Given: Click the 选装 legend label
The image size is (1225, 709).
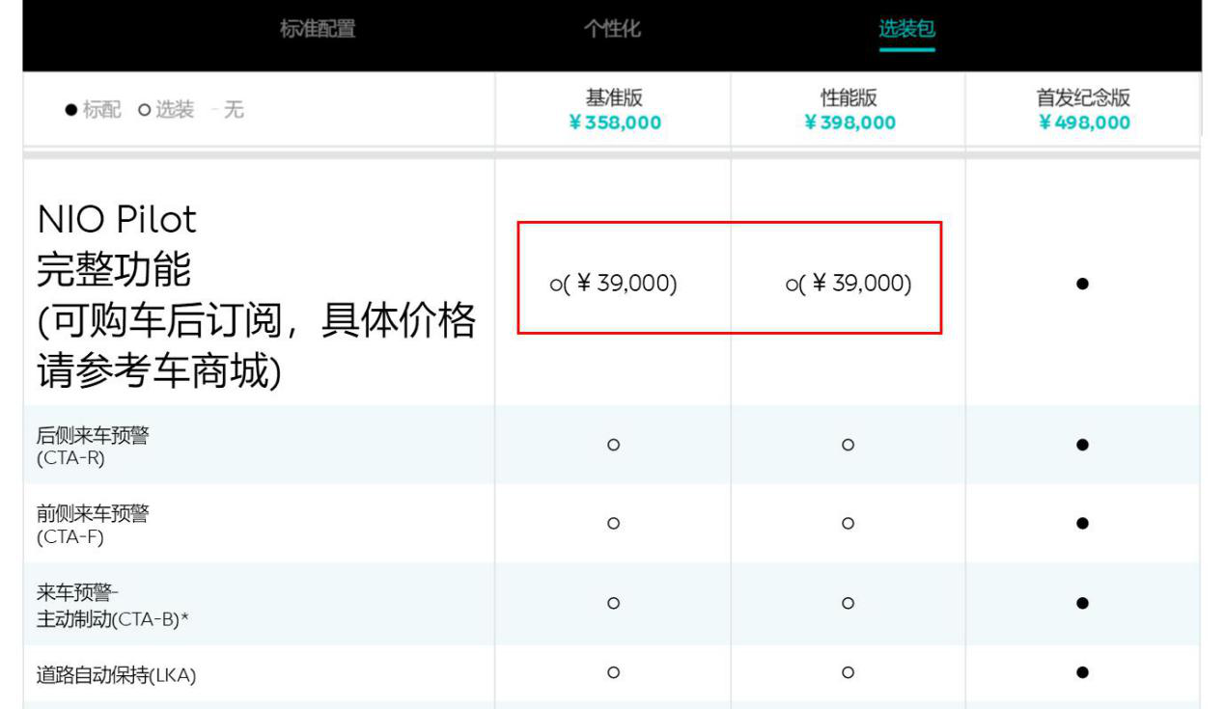Looking at the screenshot, I should point(175,110).
